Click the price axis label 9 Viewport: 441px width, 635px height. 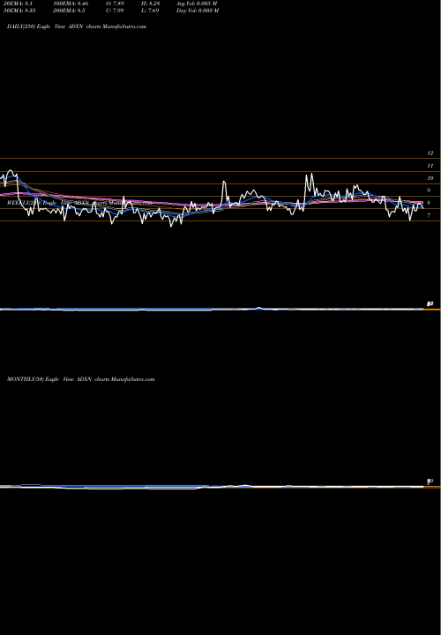click(x=429, y=190)
